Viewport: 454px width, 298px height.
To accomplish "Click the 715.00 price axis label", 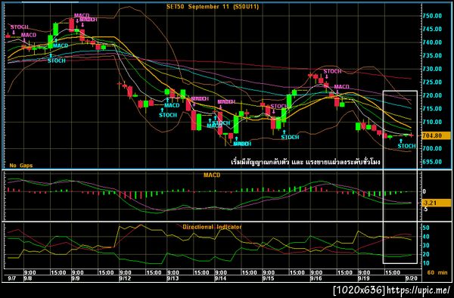I will coord(432,109).
